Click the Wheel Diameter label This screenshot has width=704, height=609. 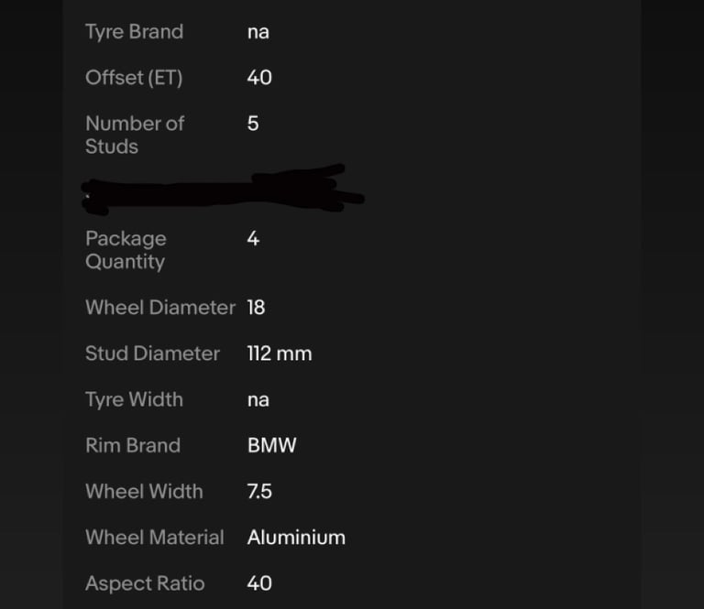point(159,308)
